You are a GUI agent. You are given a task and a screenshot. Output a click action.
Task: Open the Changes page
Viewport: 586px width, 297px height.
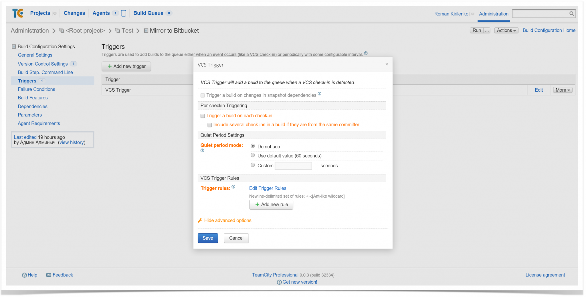coord(74,13)
